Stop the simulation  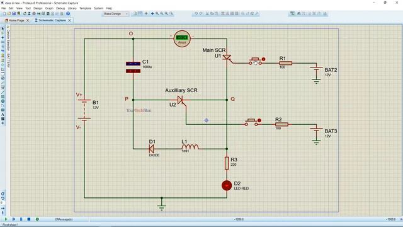pyautogui.click(x=29, y=219)
